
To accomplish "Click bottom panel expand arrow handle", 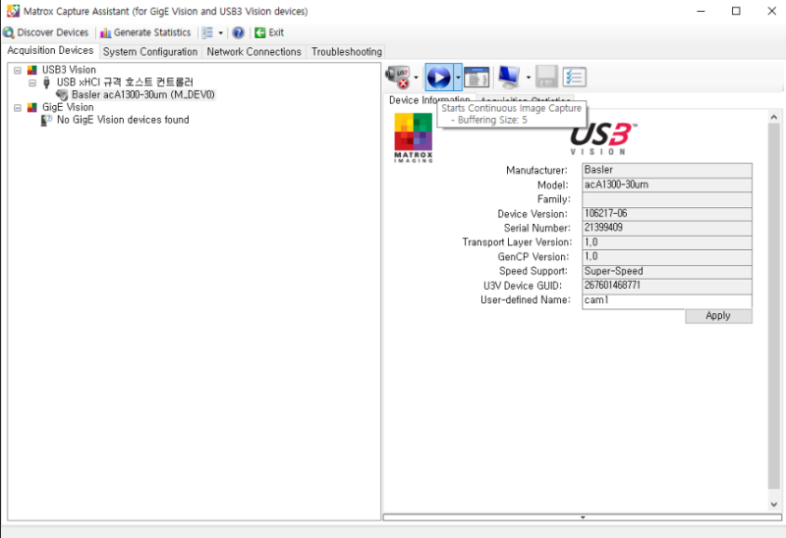I will pyautogui.click(x=583, y=517).
